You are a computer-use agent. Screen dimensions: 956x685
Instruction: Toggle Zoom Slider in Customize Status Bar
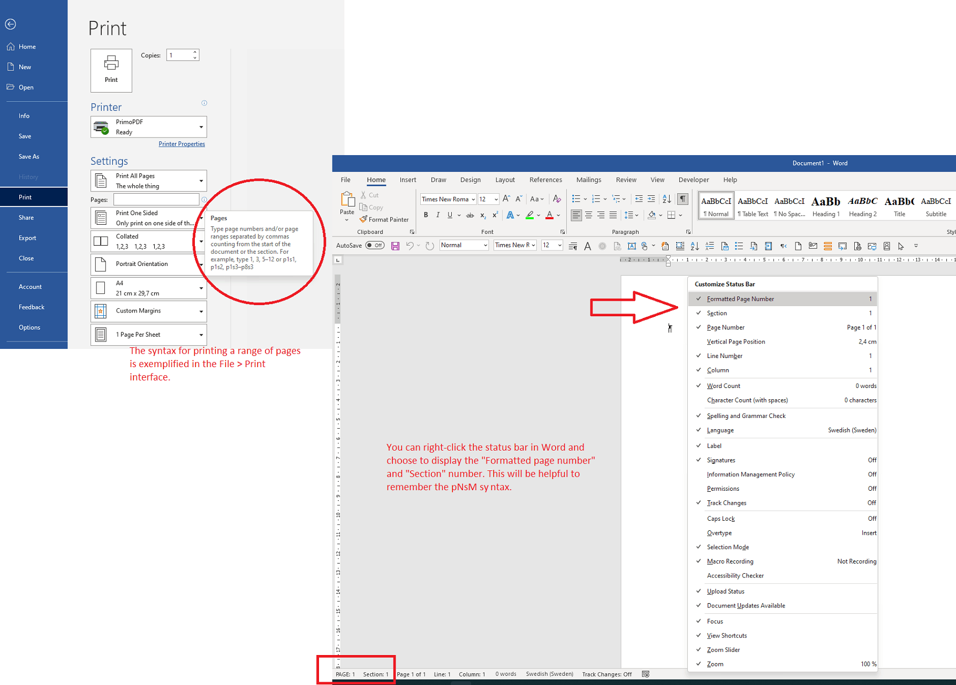[x=783, y=650]
